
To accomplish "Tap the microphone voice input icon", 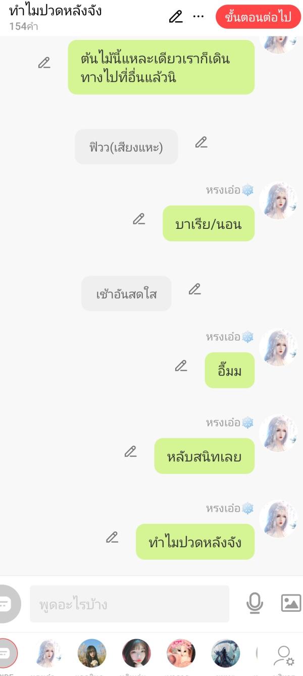I will (x=255, y=603).
